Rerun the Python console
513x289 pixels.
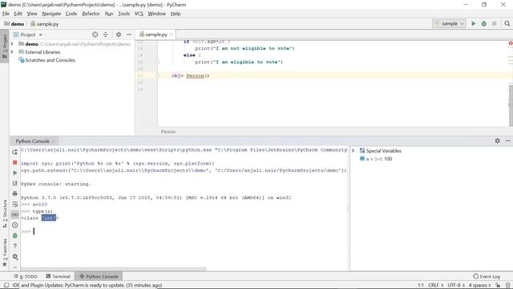pos(14,152)
